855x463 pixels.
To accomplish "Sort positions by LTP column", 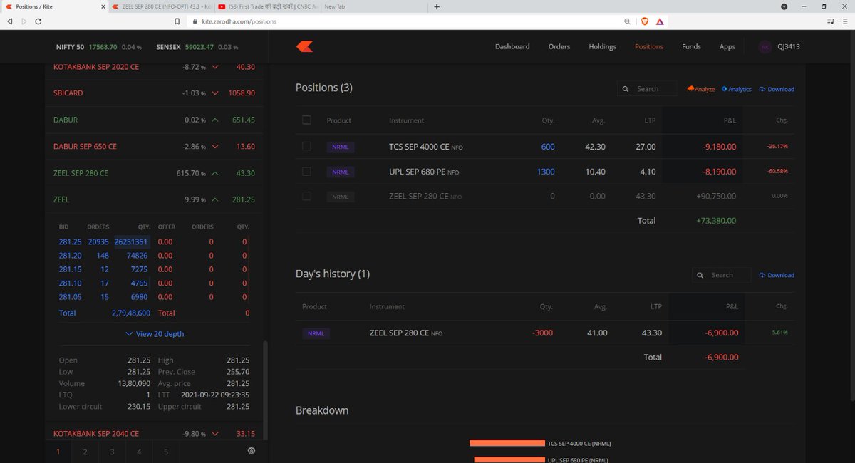I will coord(649,120).
